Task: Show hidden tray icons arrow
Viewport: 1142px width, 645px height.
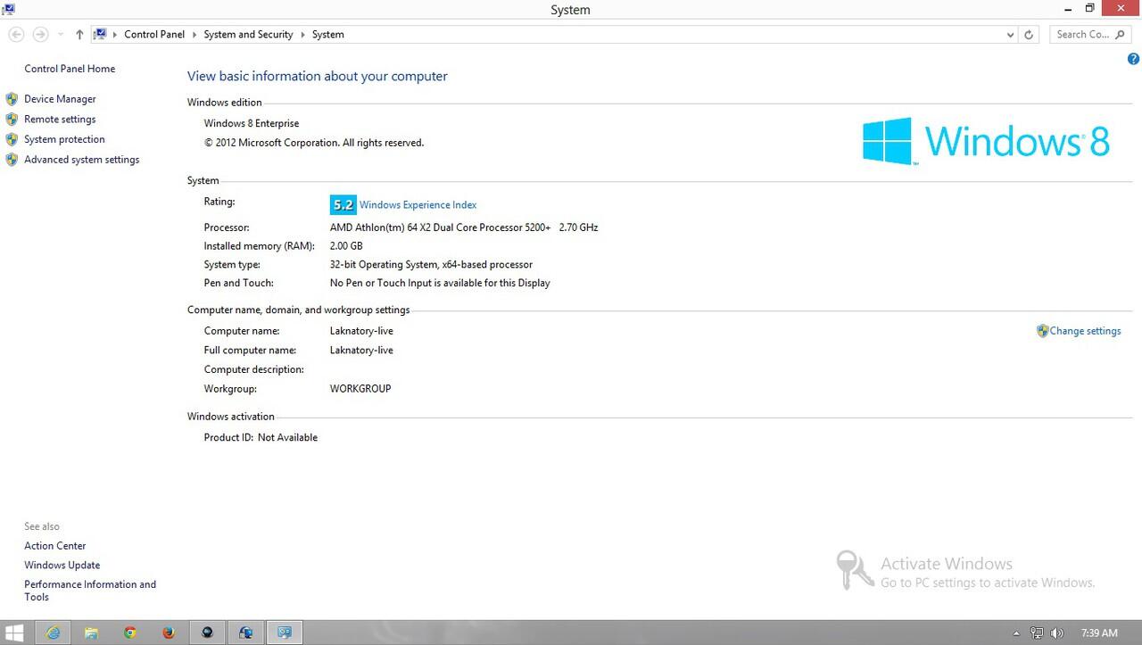Action: pyautogui.click(x=1016, y=633)
